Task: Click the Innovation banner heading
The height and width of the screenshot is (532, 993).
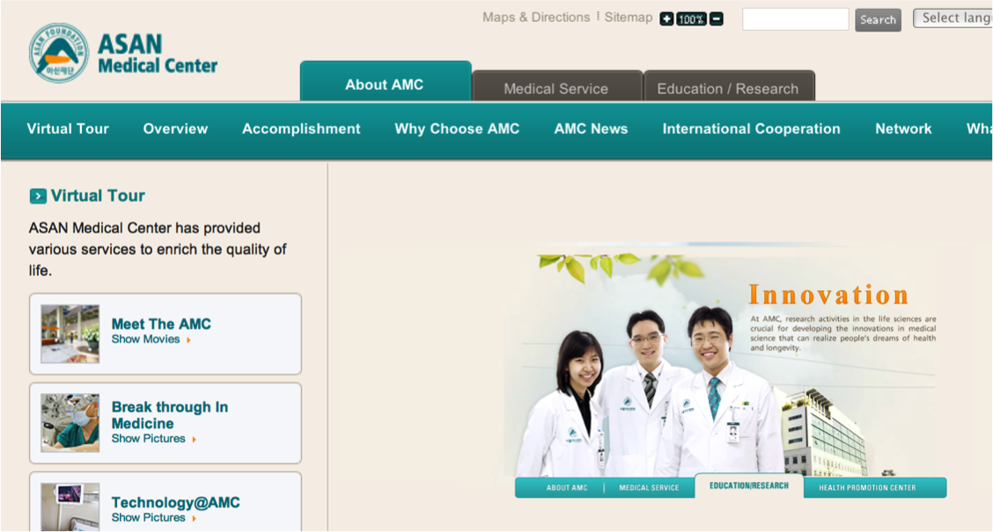Action: pyautogui.click(x=828, y=295)
